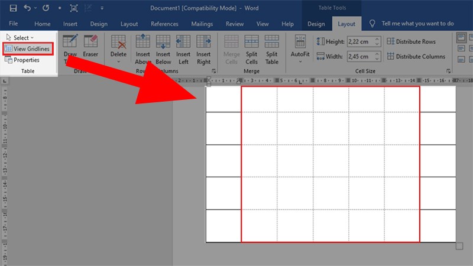Click the Split Table icon
Viewport: 473px width, 266px height.
[271, 50]
